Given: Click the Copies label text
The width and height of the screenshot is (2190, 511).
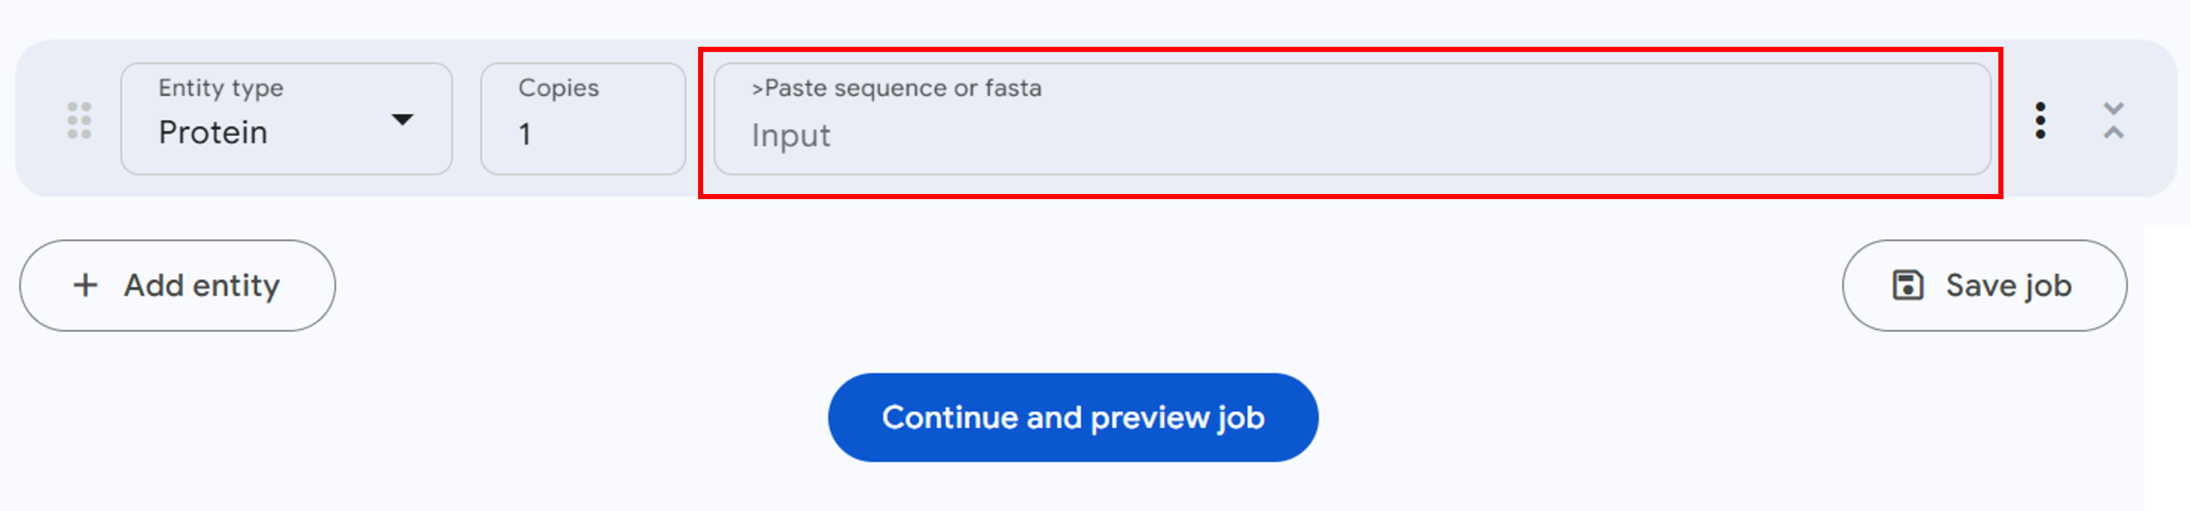Looking at the screenshot, I should click(x=559, y=88).
